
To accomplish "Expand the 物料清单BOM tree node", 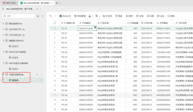I will point(3,23).
